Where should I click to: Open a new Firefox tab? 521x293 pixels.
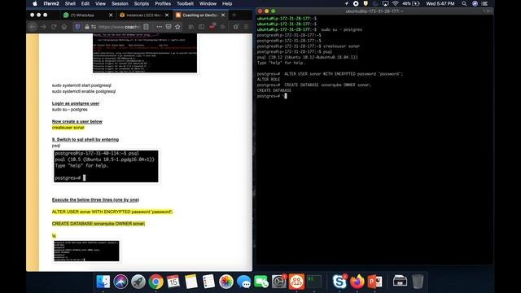234,15
